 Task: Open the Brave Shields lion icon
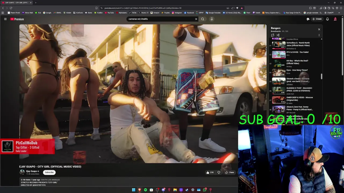coord(237,8)
